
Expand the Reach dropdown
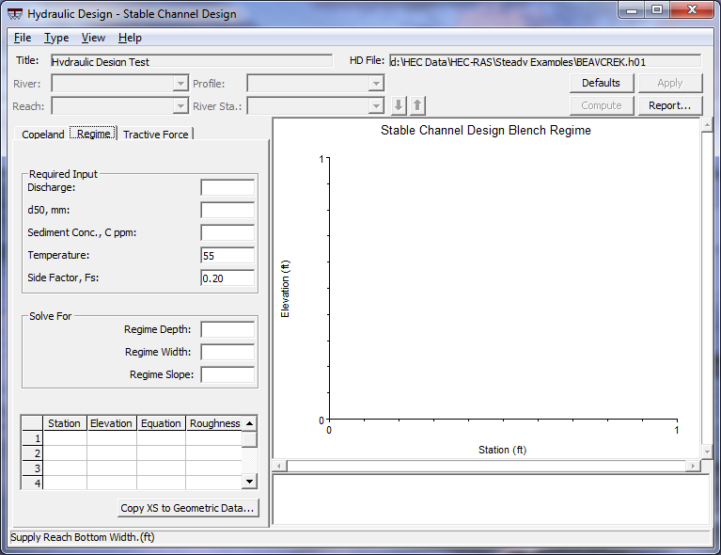point(180,106)
